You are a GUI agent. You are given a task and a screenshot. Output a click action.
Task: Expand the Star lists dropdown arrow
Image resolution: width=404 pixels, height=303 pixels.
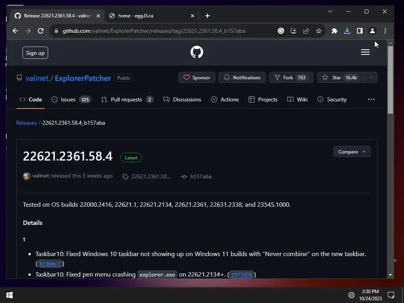371,78
